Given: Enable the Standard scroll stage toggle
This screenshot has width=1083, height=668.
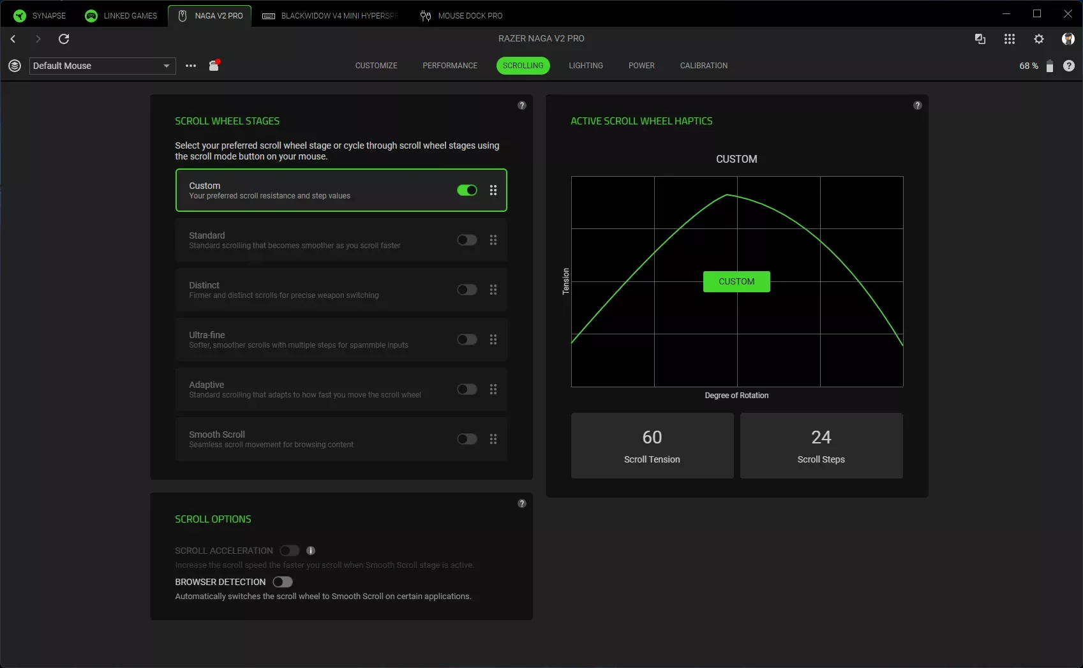Looking at the screenshot, I should click(x=467, y=240).
